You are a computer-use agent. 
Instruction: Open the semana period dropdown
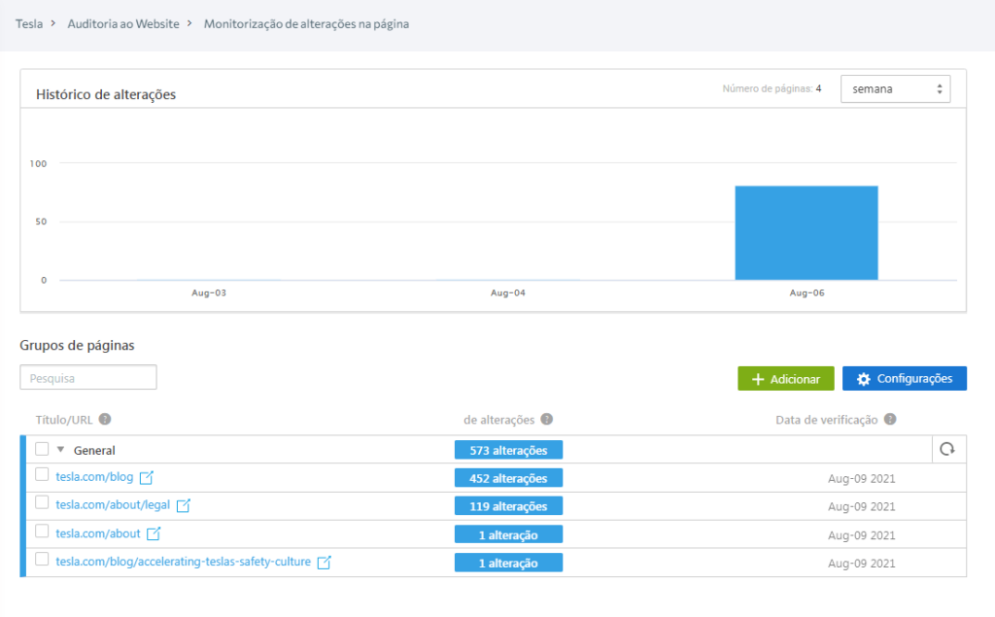click(x=895, y=88)
